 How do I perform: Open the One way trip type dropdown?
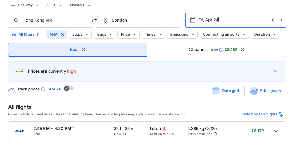pos(25,5)
